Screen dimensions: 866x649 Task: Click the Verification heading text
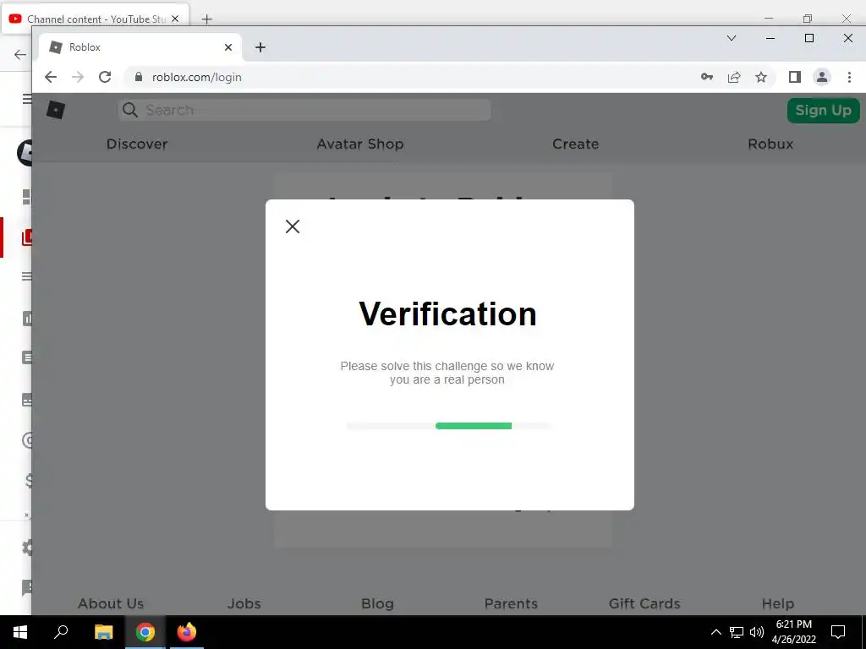coord(447,314)
